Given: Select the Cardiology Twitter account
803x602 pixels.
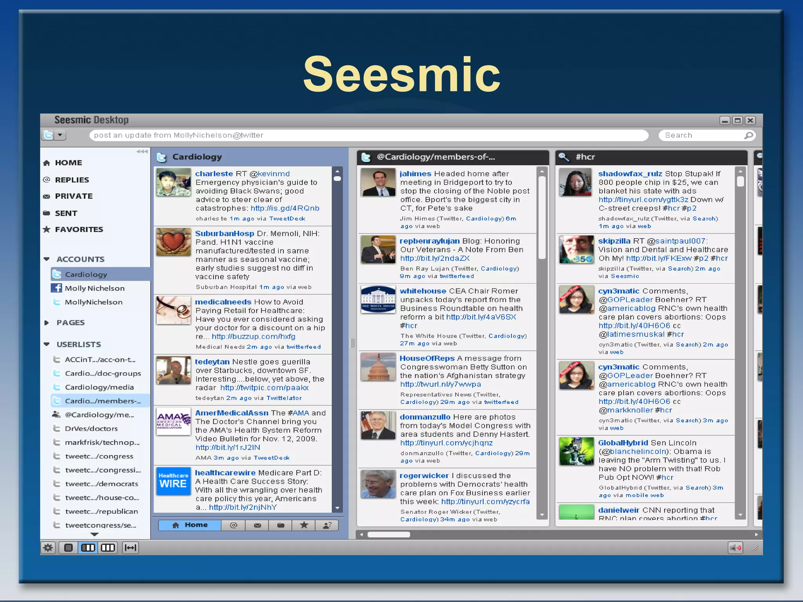Looking at the screenshot, I should point(100,274).
